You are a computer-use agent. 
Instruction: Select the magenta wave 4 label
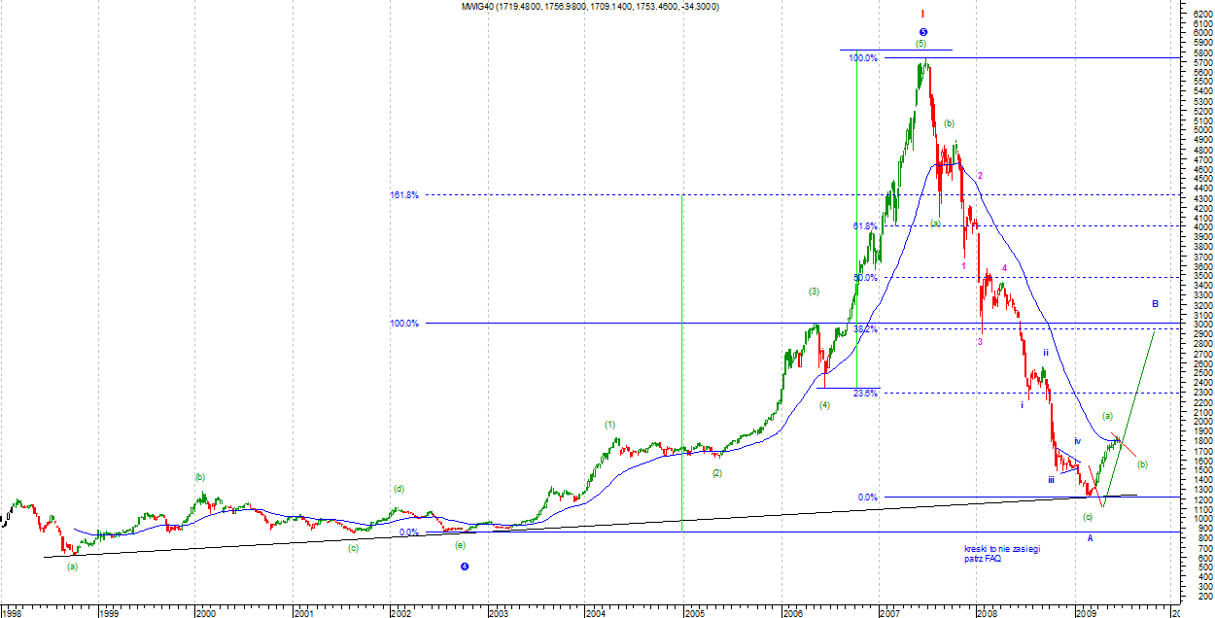[1004, 268]
